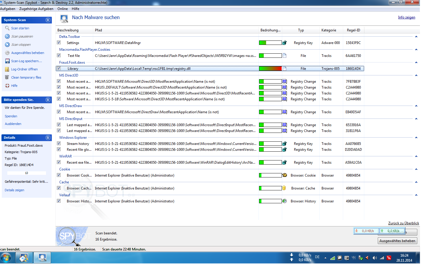422x264 pixels.
Task: Uncheck the Recent exe file checkbox
Action: coord(59,162)
